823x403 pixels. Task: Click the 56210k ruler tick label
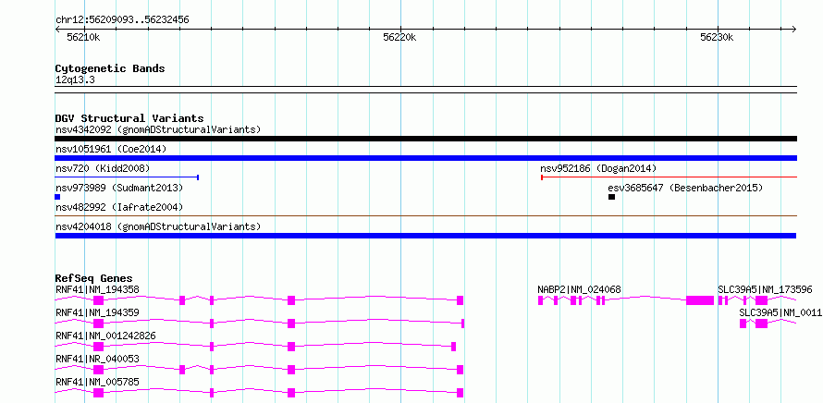[x=83, y=37]
